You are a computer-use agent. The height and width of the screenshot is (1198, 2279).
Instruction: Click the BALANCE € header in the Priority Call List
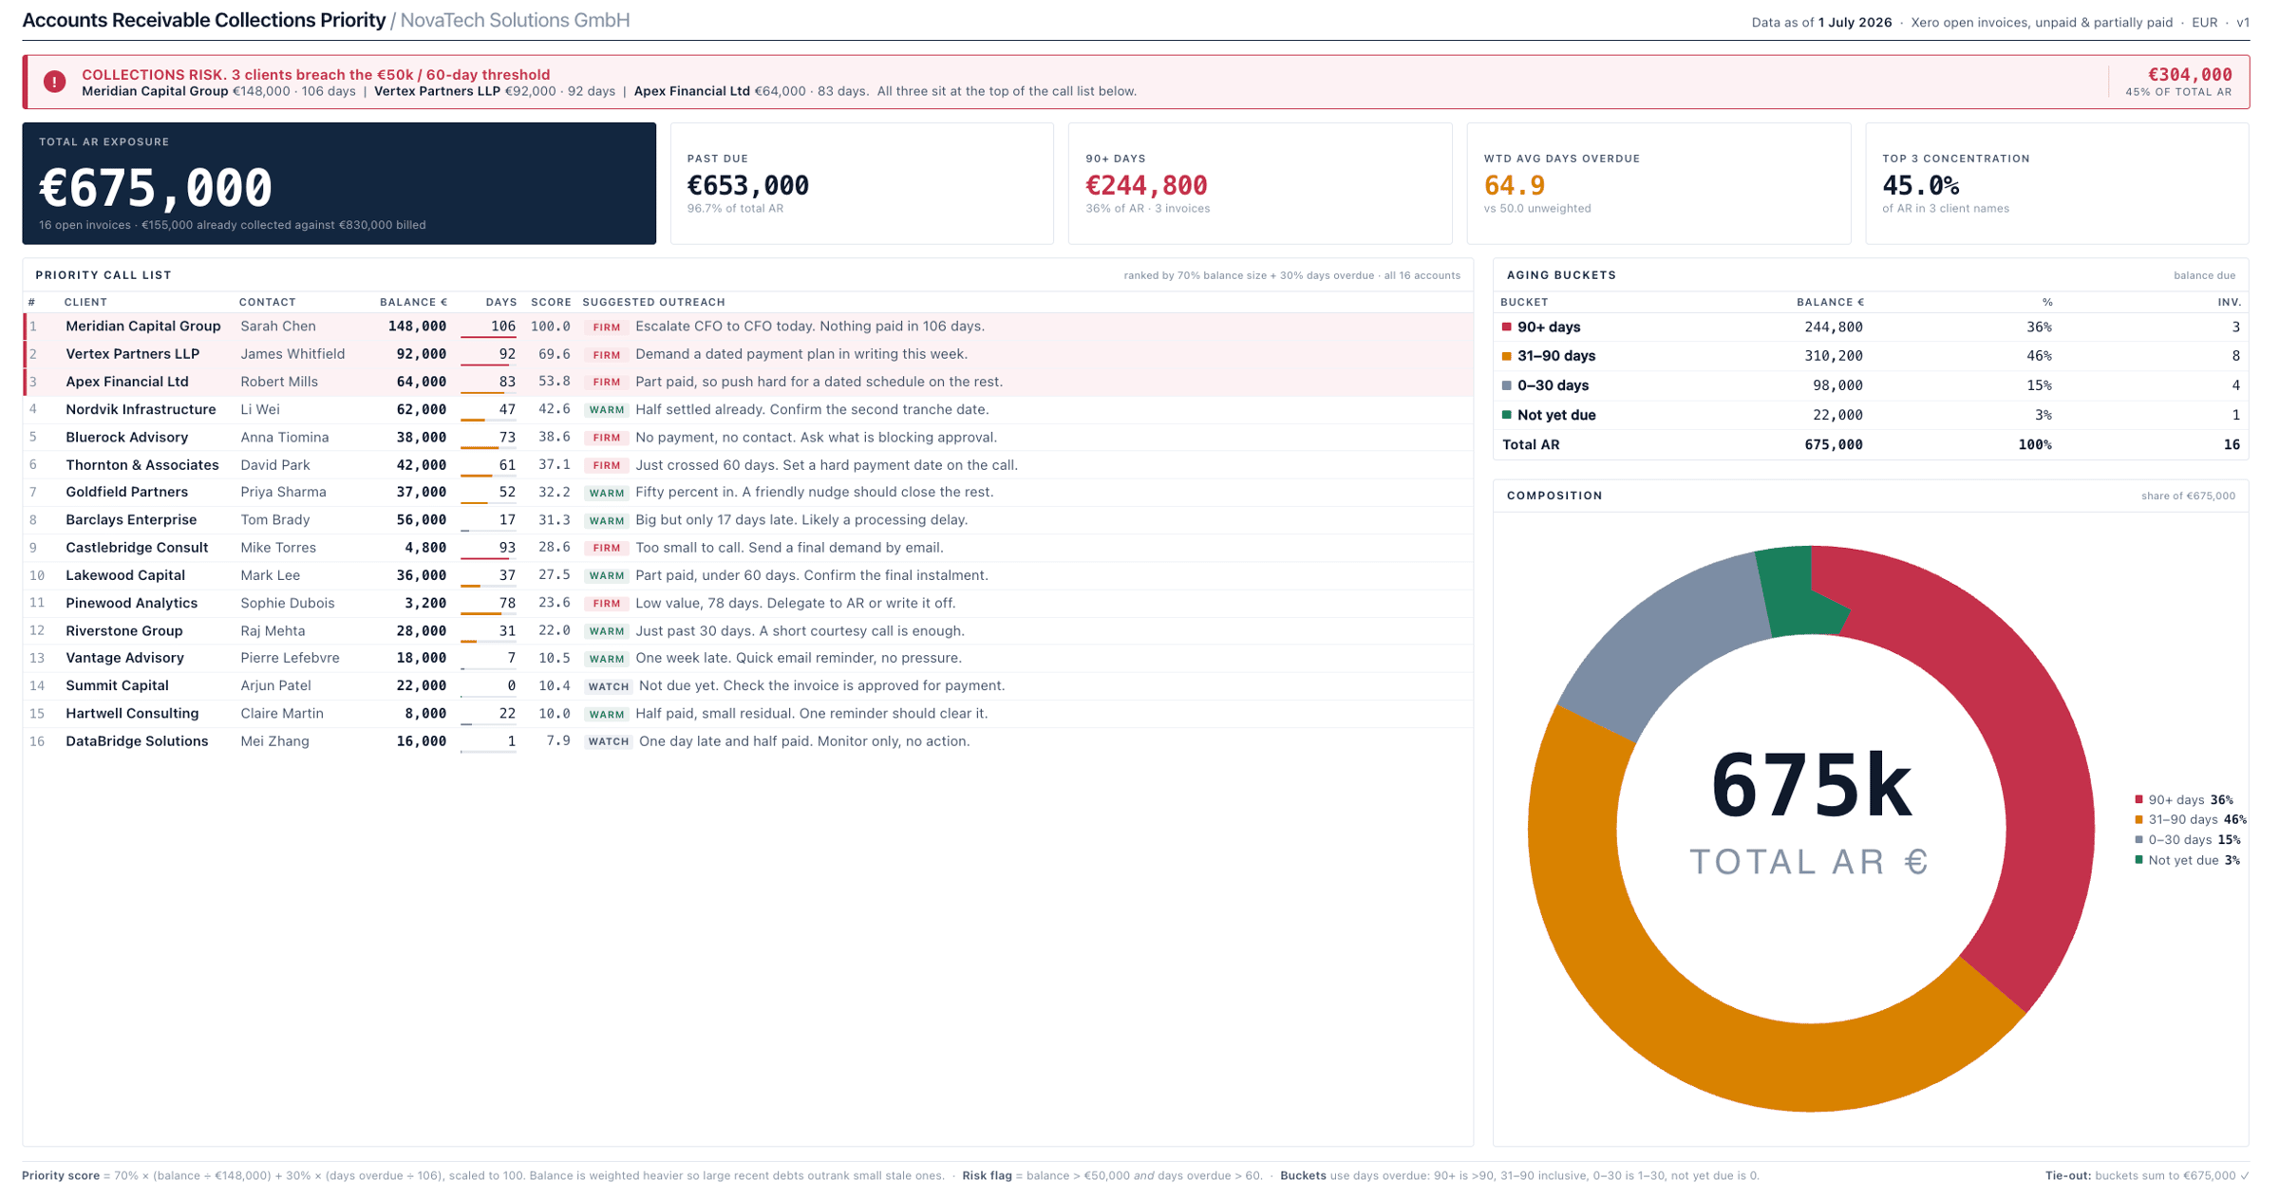pos(413,302)
